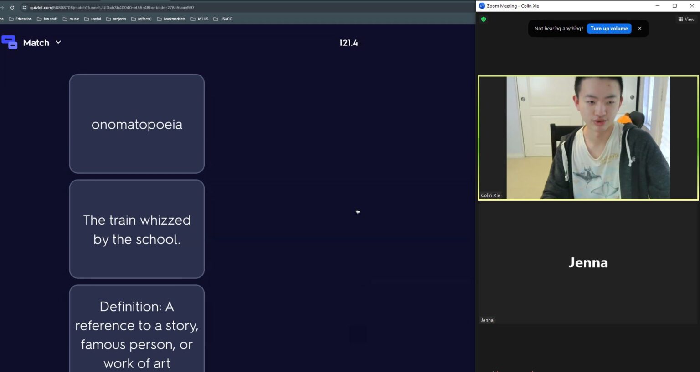Open the useful bookmarks folder
This screenshot has height=372, width=700.
pyautogui.click(x=93, y=19)
